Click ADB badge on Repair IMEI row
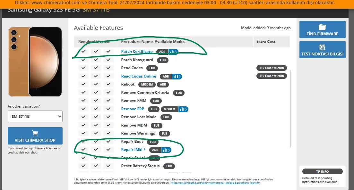The height and width of the screenshot is (190, 354). click(x=155, y=150)
